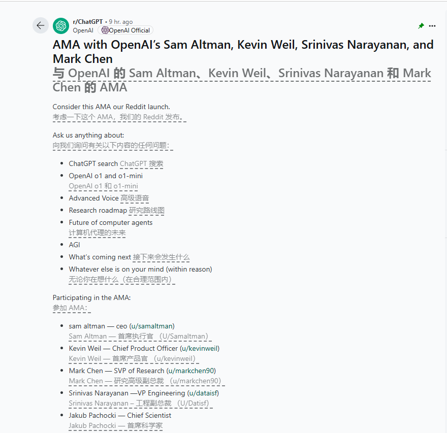Click the "Advanced Voice" list item text

pos(93,198)
